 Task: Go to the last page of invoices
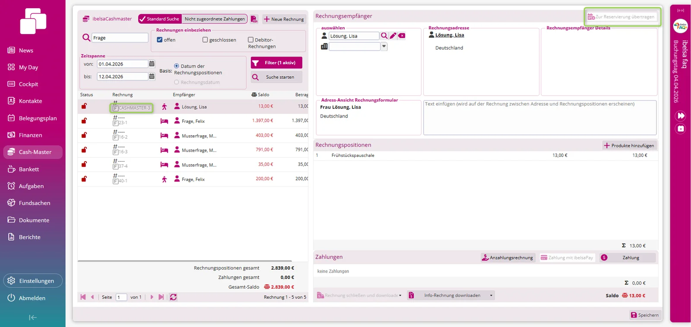161,297
